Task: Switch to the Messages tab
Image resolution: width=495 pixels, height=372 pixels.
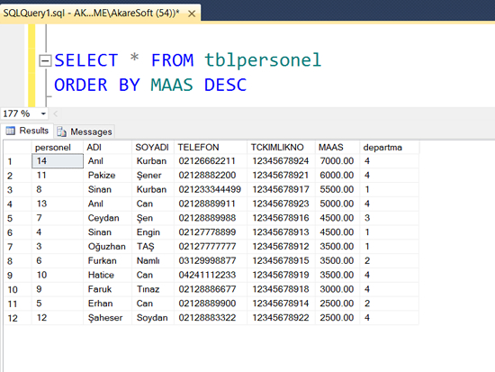Action: tap(85, 132)
